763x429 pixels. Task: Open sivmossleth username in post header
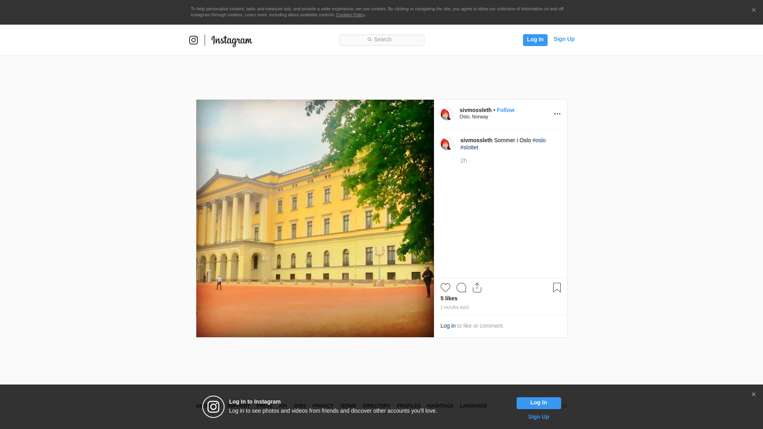(x=476, y=110)
